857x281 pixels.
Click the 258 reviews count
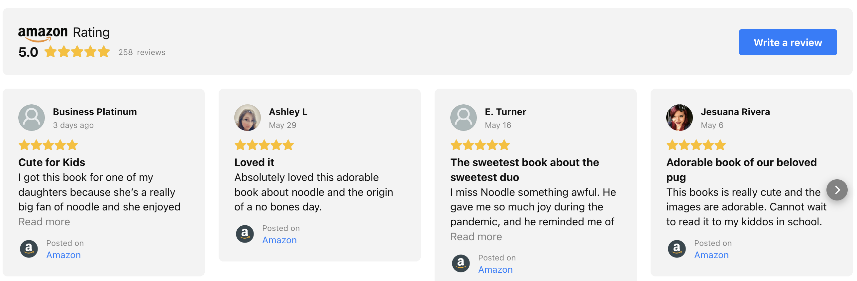[142, 52]
